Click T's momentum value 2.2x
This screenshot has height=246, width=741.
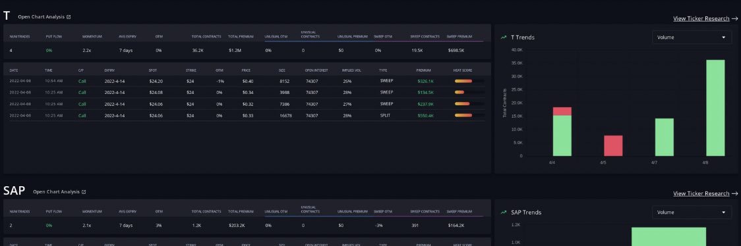point(86,50)
